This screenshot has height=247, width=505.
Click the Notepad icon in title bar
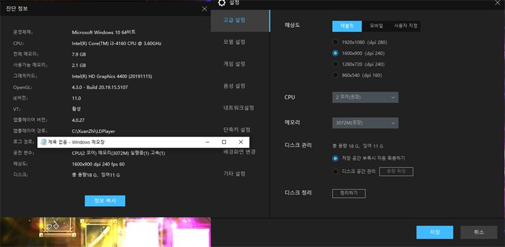click(44, 142)
